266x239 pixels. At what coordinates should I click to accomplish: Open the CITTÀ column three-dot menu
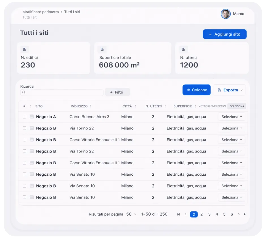pyautogui.click(x=135, y=106)
